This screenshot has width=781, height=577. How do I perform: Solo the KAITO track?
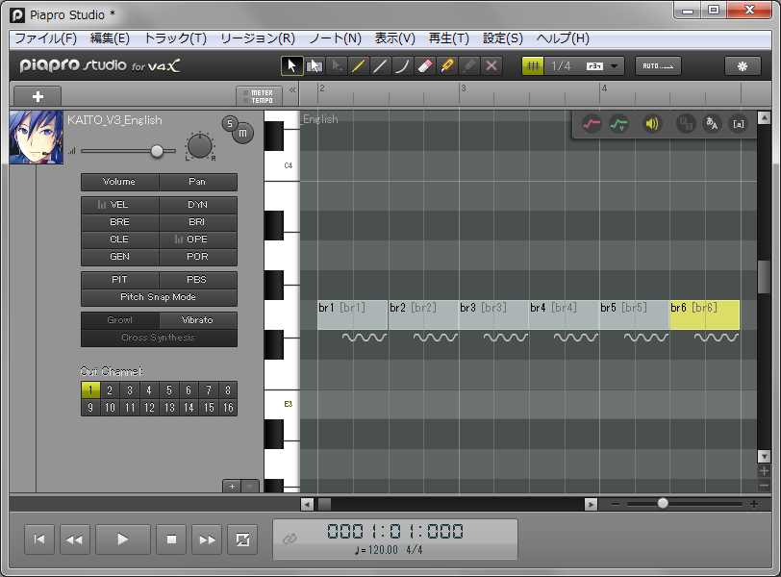point(229,124)
